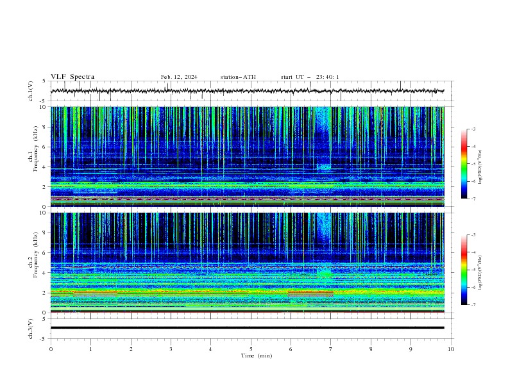Click time axis tick label "7"
The image size is (508, 392).
(331, 349)
